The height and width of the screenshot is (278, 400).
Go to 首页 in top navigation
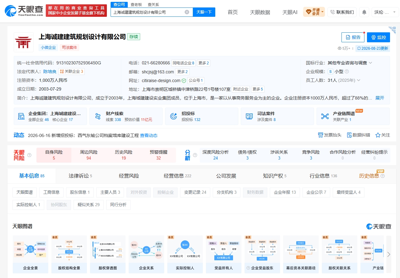[232, 12]
